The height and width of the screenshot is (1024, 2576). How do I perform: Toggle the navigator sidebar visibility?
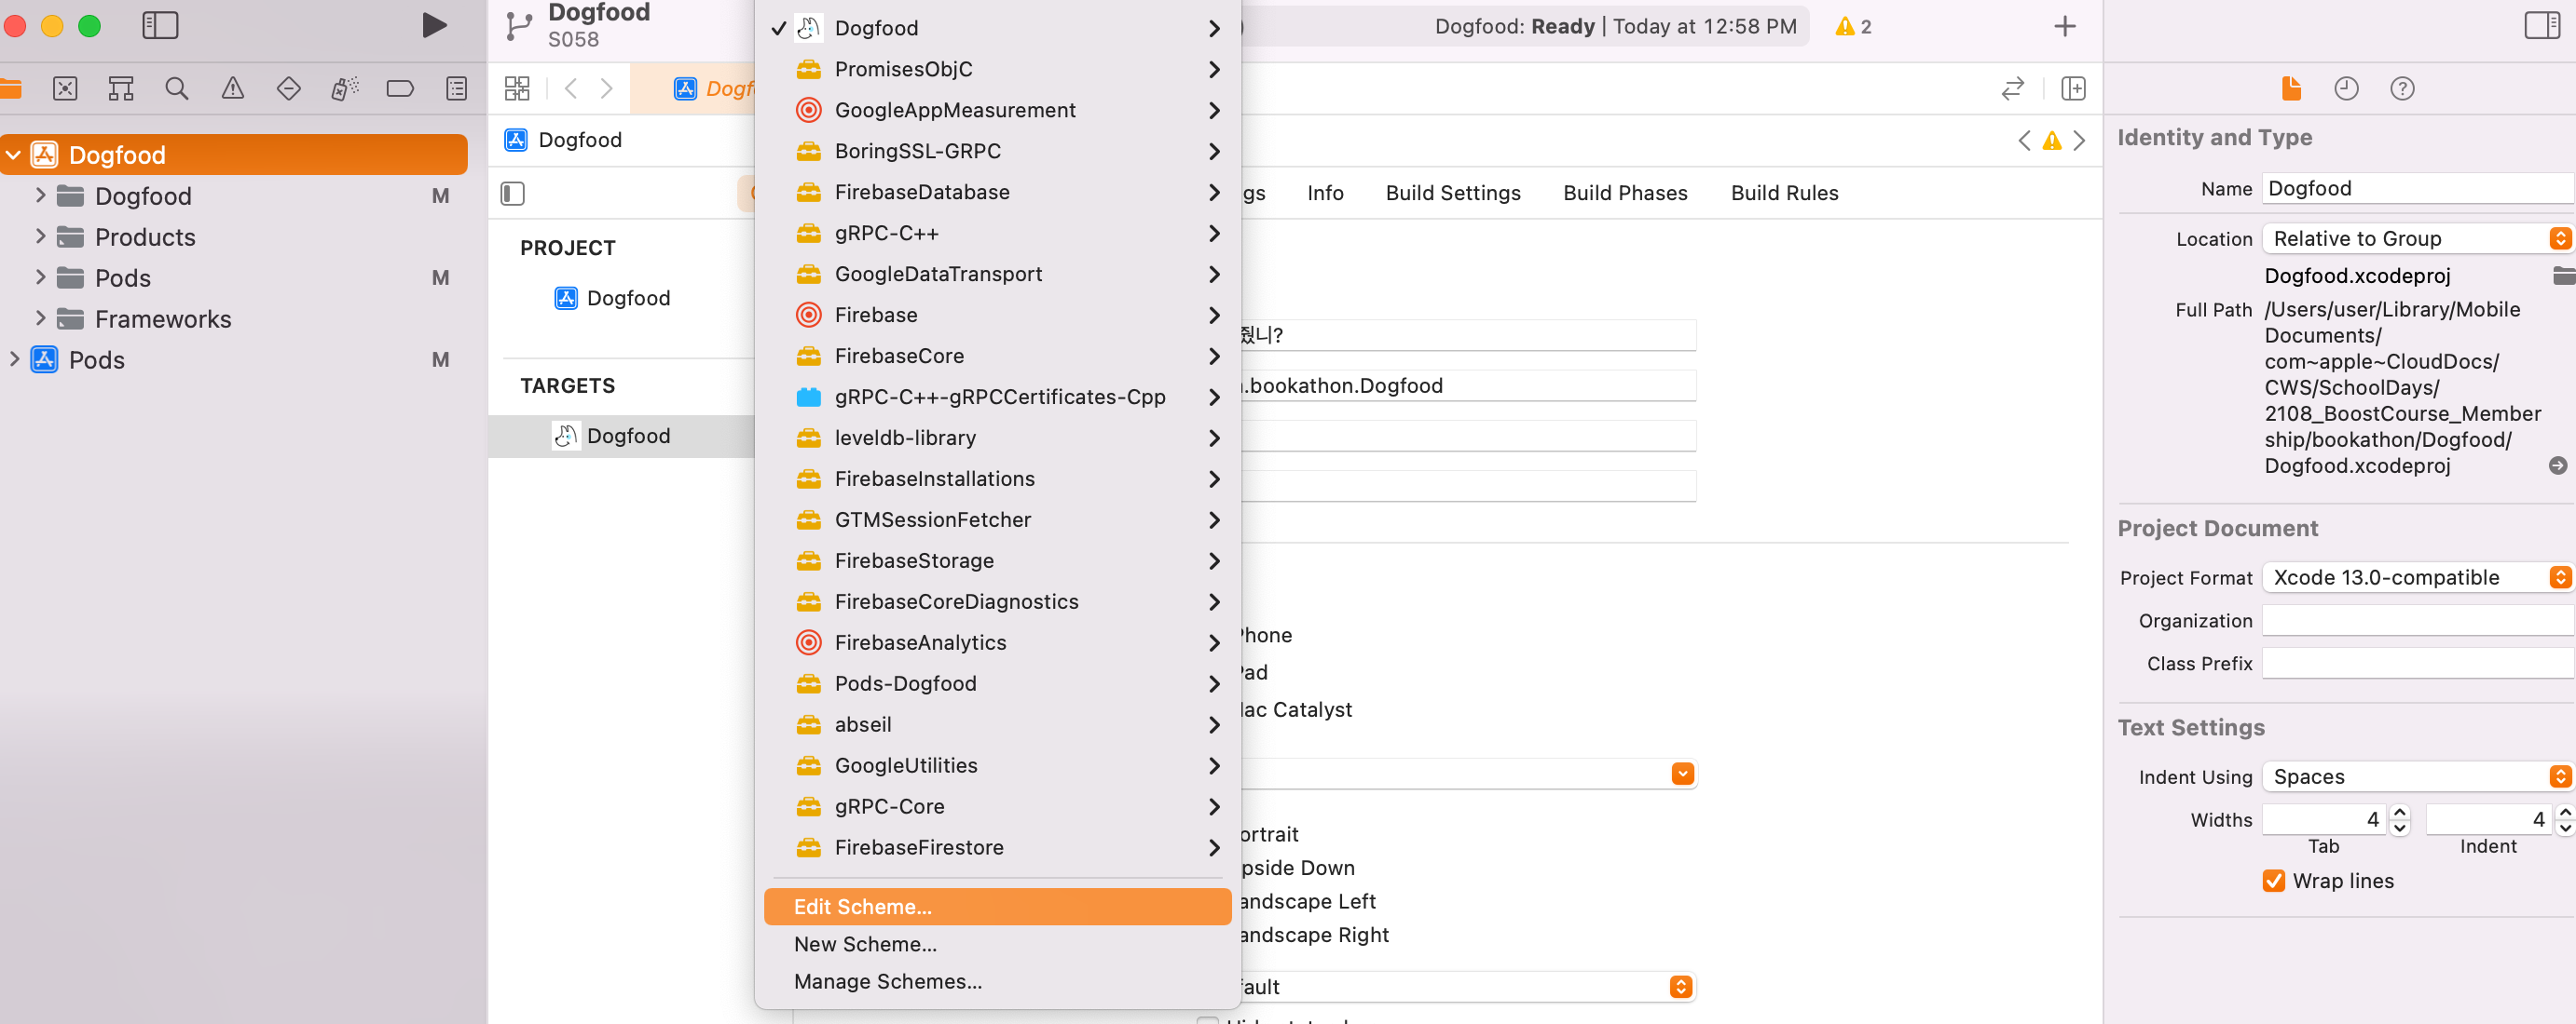160,26
